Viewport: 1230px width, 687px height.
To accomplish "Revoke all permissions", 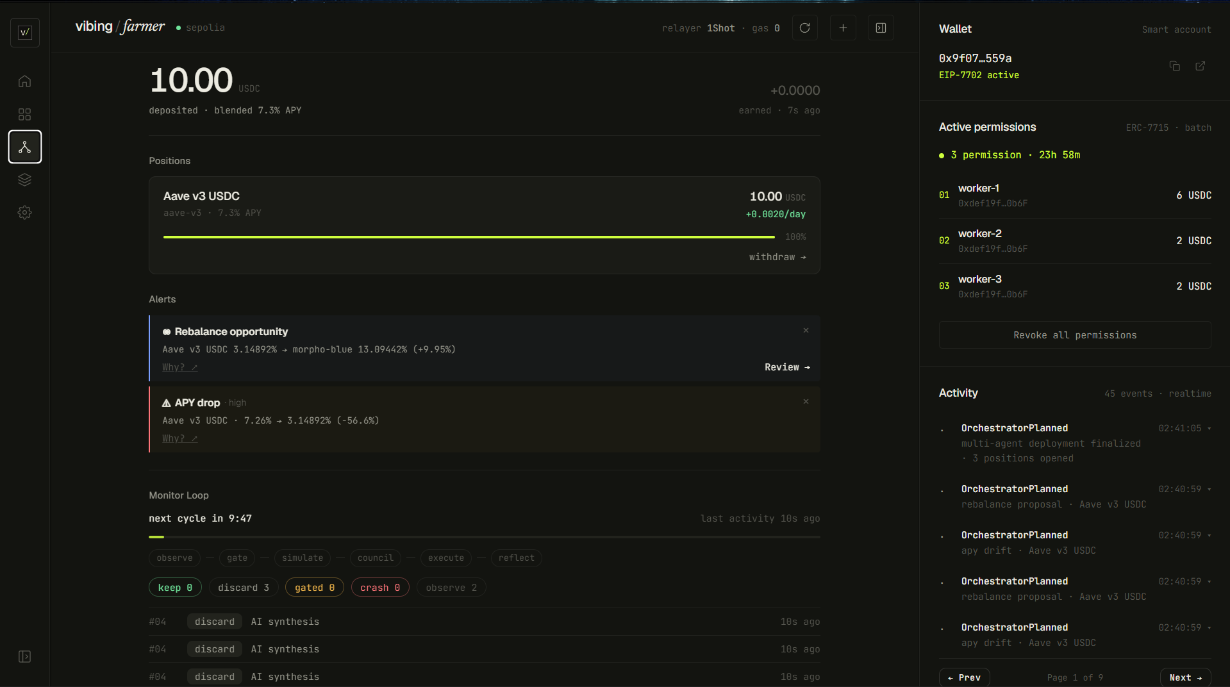I will 1075,335.
